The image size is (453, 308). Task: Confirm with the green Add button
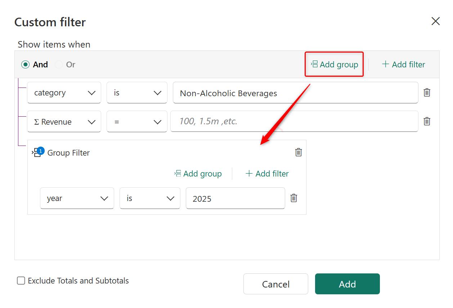(347, 284)
